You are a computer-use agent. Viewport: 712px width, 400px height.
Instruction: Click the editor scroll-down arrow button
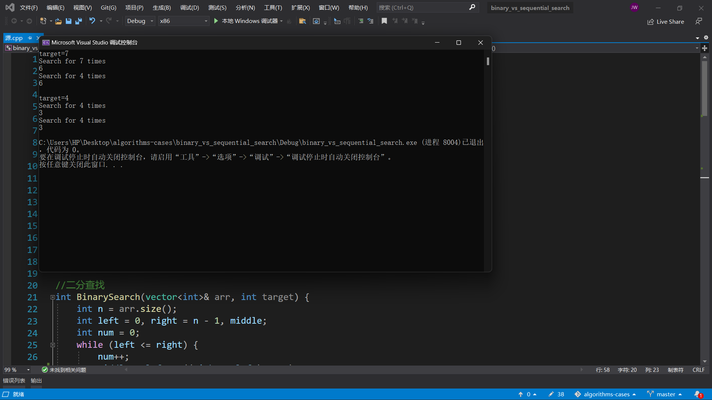(x=705, y=361)
